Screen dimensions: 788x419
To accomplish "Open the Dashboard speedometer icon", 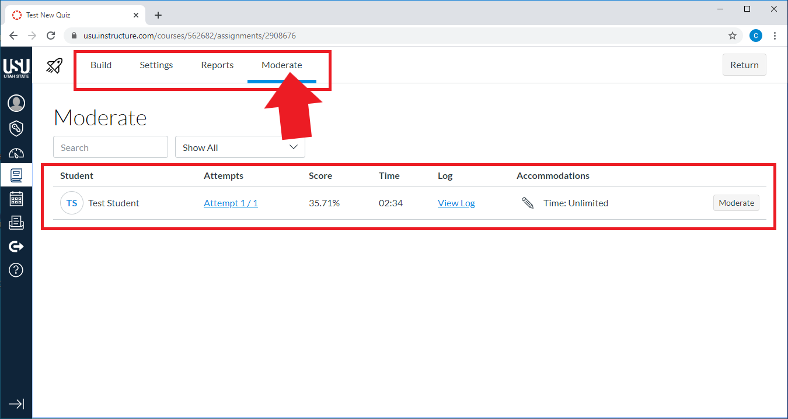I will 16,153.
